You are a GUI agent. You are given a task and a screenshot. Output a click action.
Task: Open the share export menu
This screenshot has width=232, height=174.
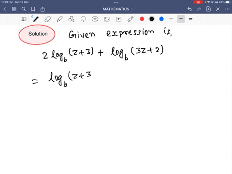[43, 9]
